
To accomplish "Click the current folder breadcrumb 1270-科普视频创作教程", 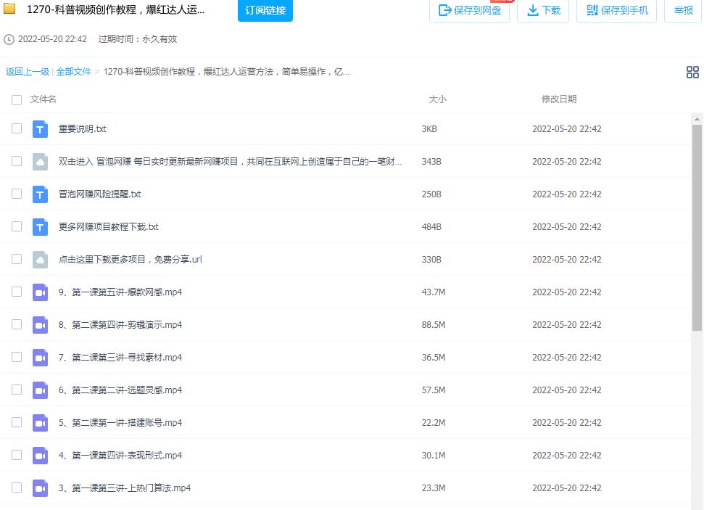I will coord(226,72).
